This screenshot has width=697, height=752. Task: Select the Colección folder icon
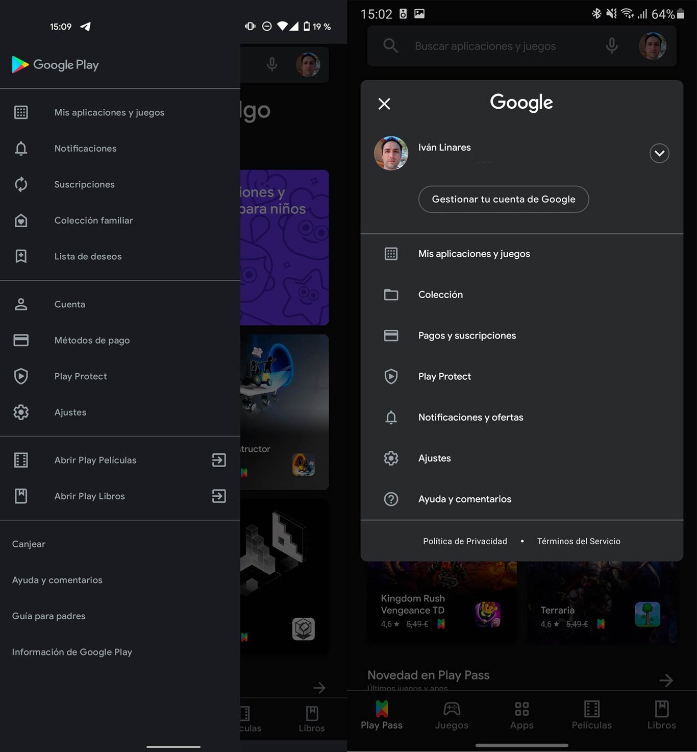pyautogui.click(x=391, y=295)
